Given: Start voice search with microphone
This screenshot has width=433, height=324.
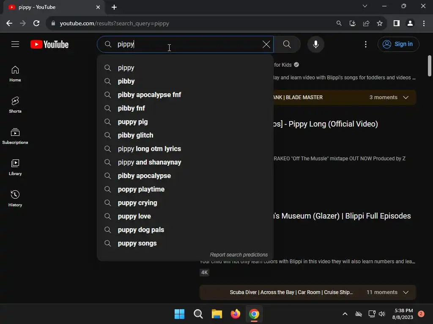Looking at the screenshot, I should coord(315,44).
